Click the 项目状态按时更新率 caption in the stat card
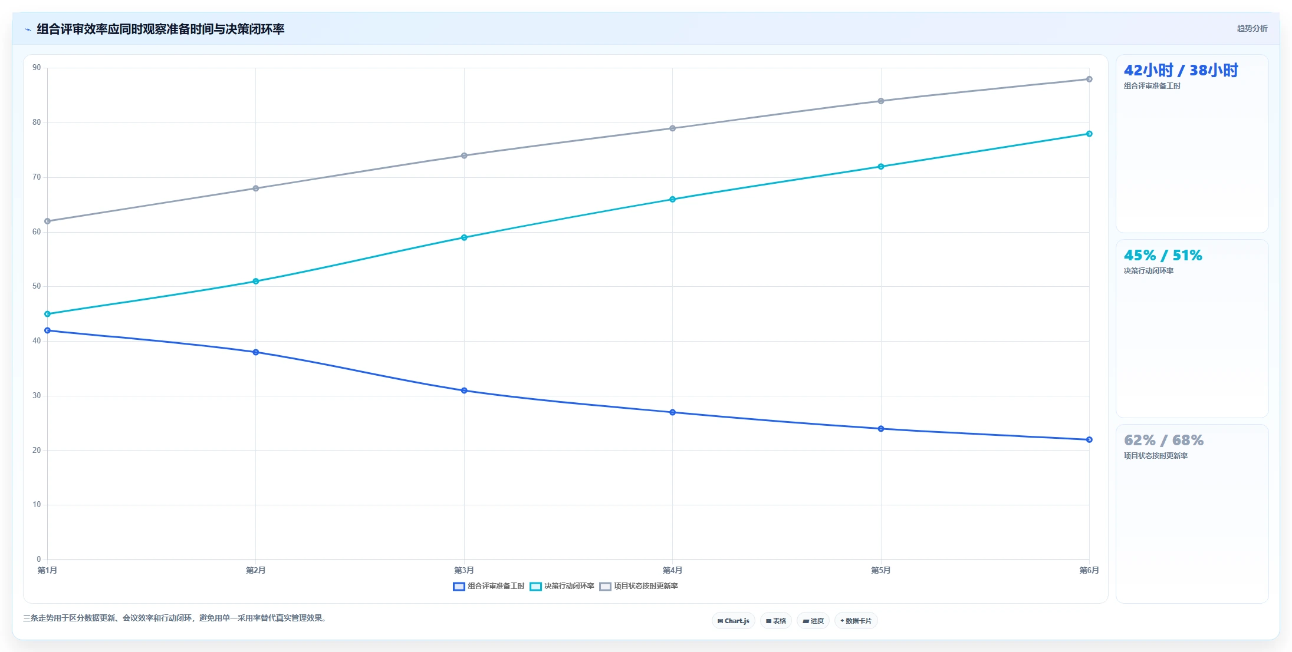 tap(1156, 456)
